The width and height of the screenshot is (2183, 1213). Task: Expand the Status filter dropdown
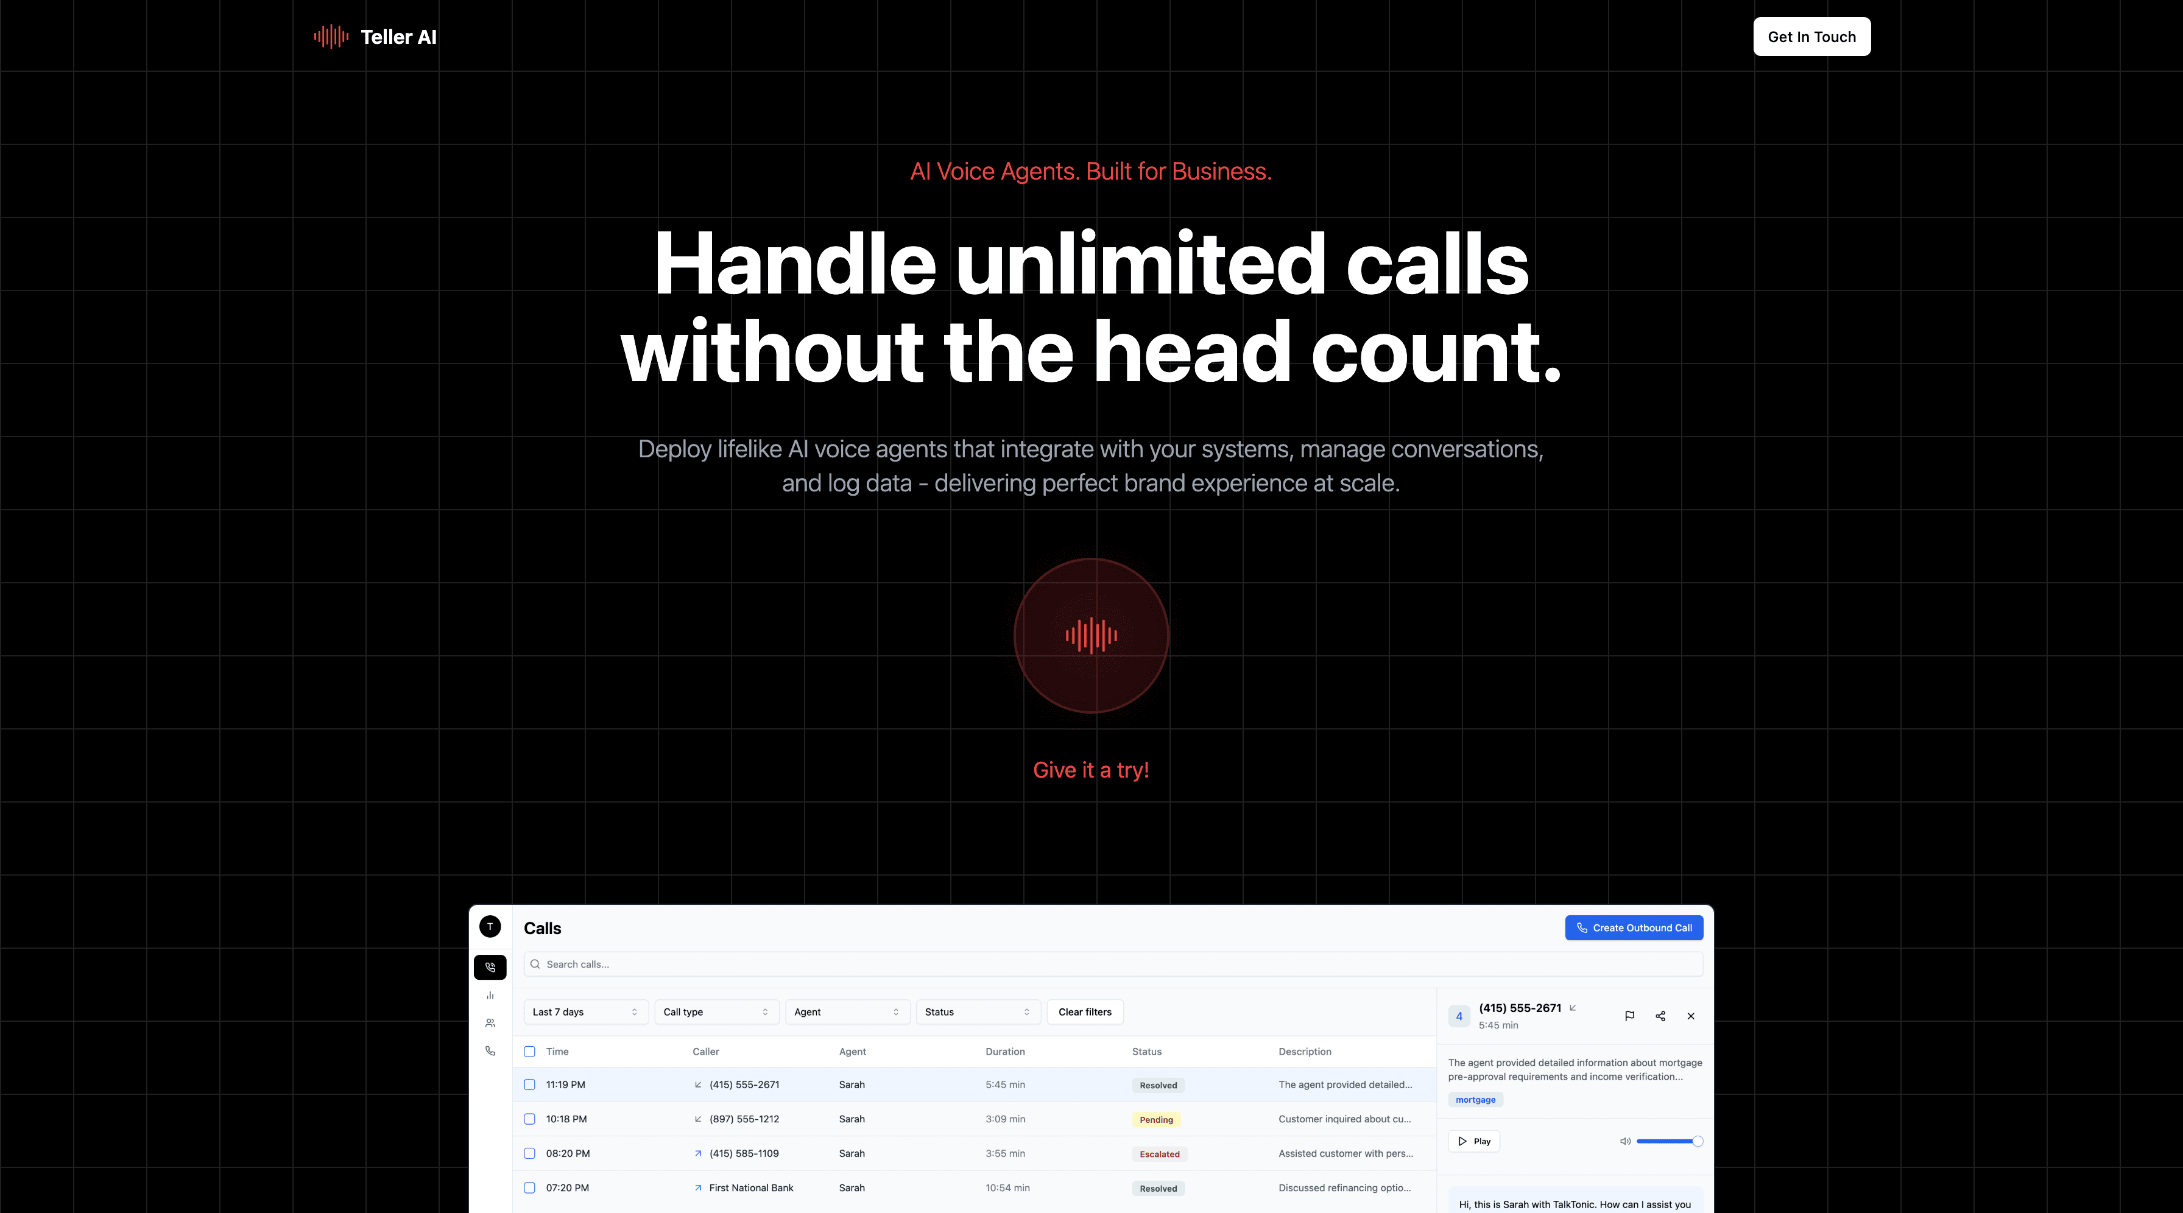[x=974, y=1011]
